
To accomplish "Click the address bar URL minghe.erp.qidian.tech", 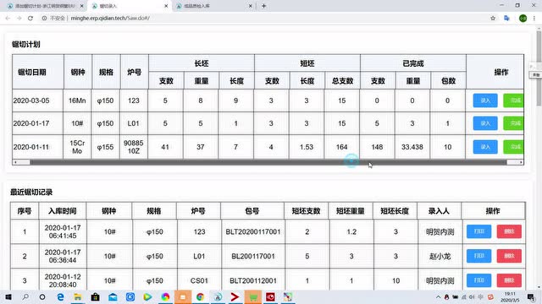I will point(110,19).
